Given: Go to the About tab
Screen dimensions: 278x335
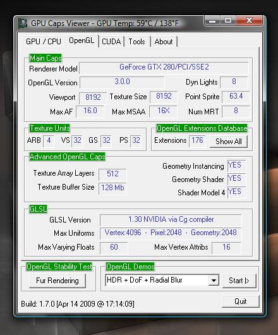Looking at the screenshot, I should (x=164, y=42).
